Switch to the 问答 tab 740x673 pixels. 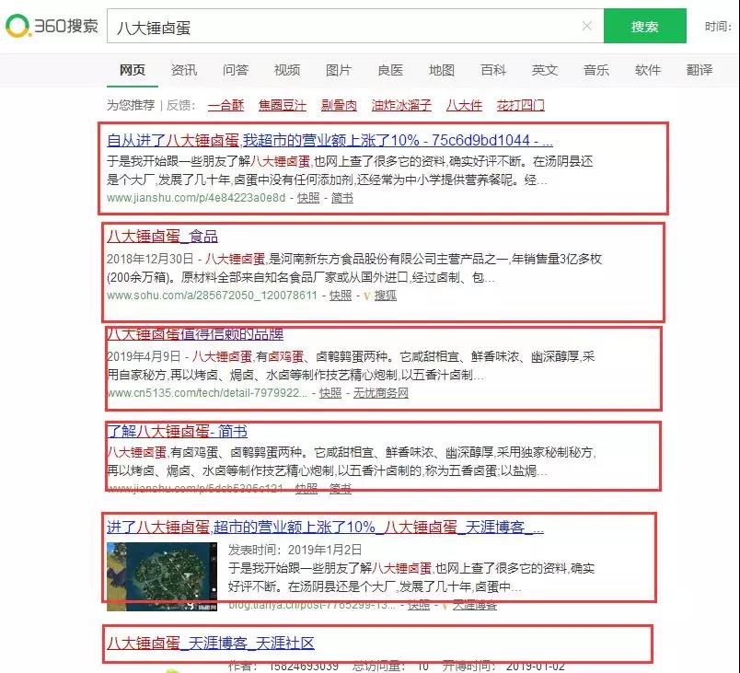(236, 70)
